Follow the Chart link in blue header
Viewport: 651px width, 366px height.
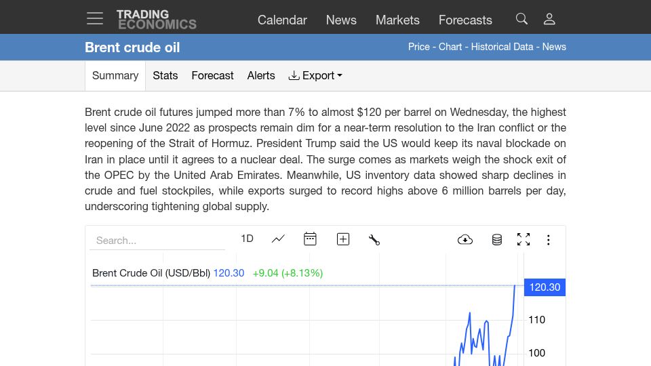(450, 47)
